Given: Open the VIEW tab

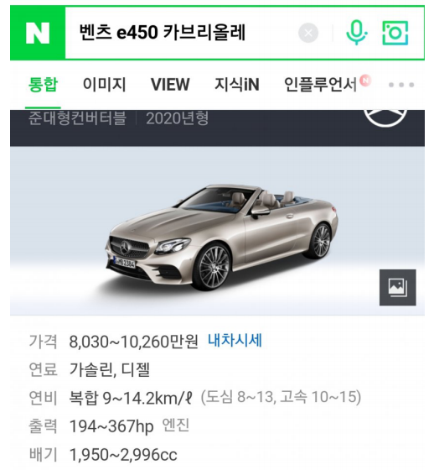Looking at the screenshot, I should [170, 84].
